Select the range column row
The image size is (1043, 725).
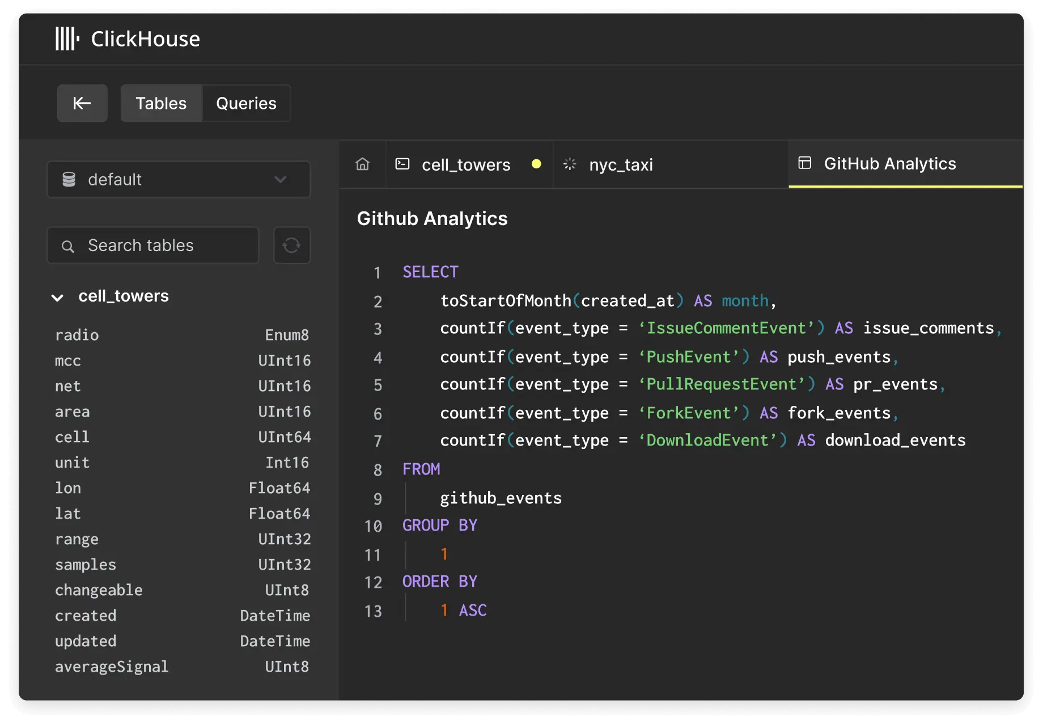183,539
